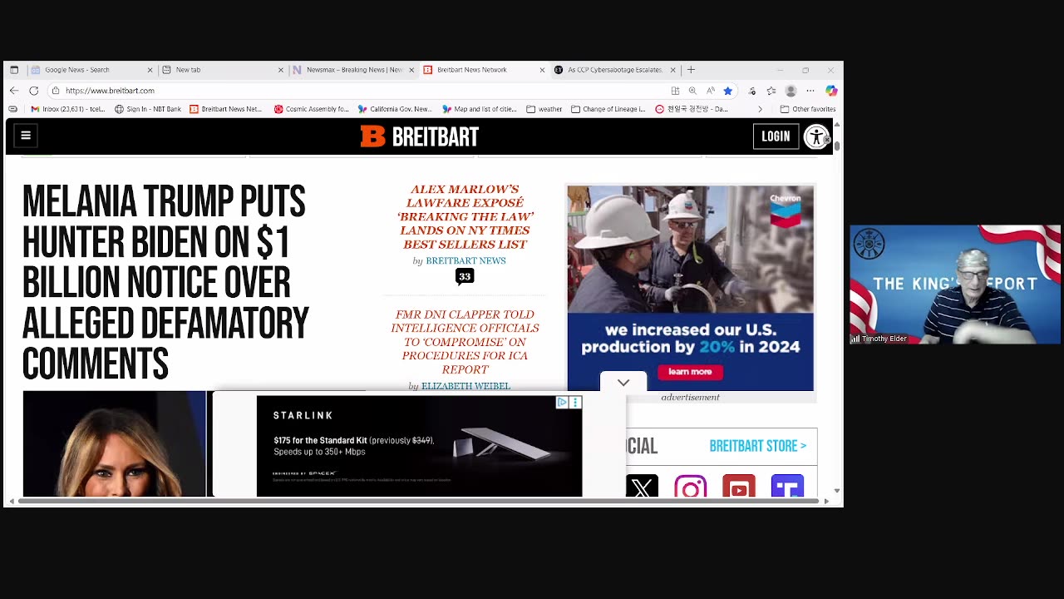Open the Copilot icon in the toolbar
This screenshot has height=599, width=1064.
(x=831, y=91)
